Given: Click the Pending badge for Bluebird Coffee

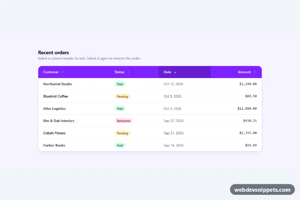Looking at the screenshot, I should [123, 96].
